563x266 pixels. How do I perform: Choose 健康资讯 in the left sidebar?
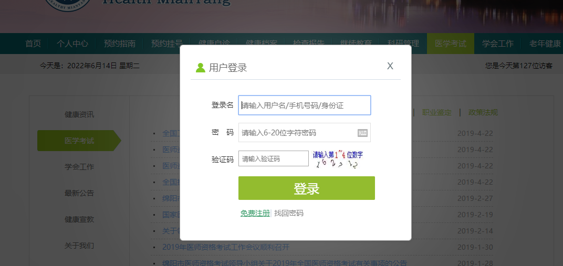tap(79, 114)
